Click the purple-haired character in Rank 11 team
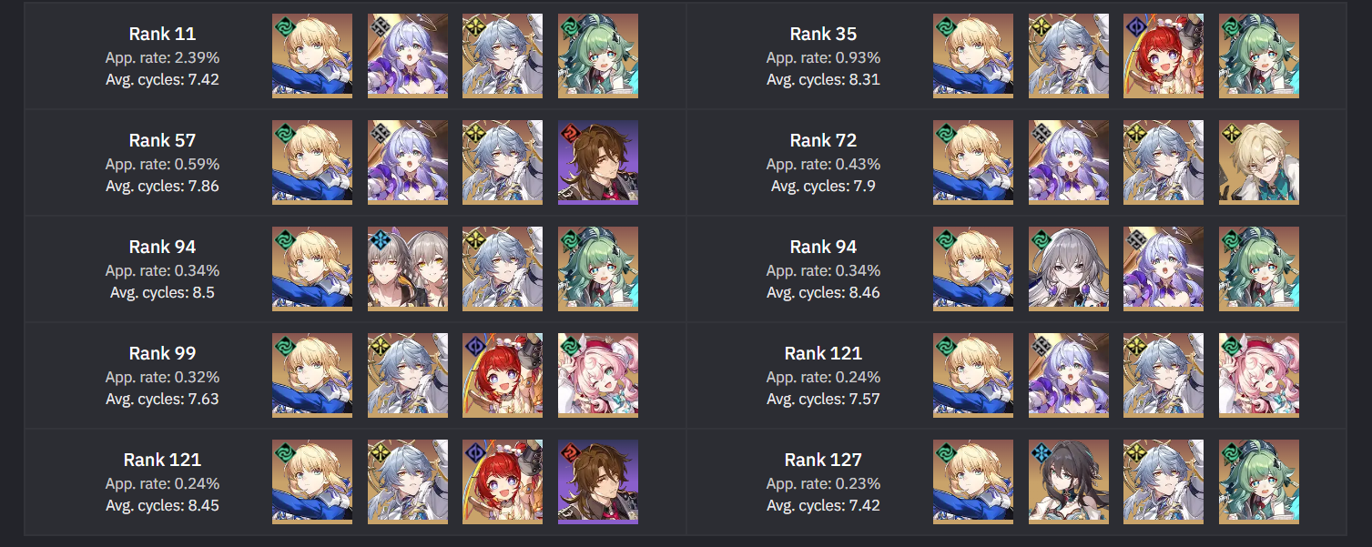 (x=408, y=56)
